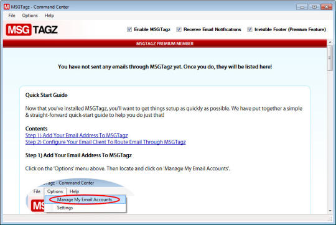Click the Quick Start Guide heading
Screen dimensions: 336x225
46,95
